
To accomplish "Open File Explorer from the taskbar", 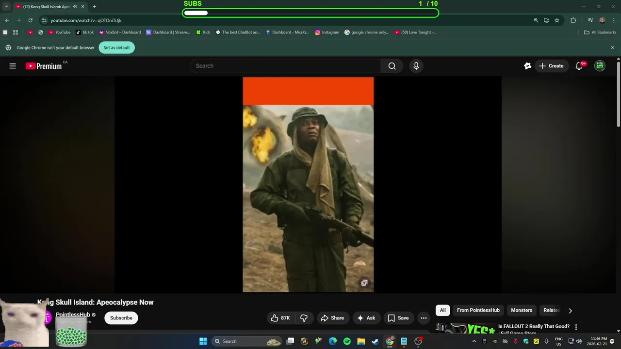I will tap(361, 341).
